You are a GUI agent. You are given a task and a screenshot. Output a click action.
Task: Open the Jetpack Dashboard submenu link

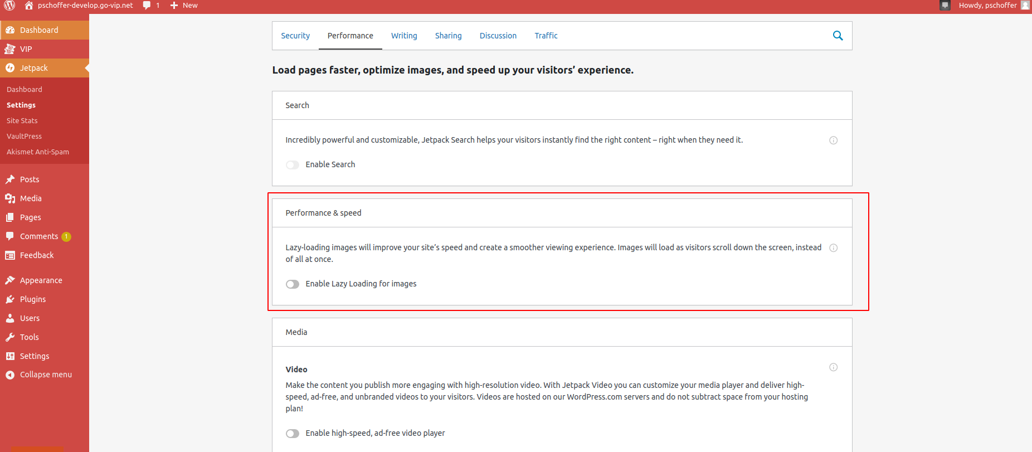(25, 89)
